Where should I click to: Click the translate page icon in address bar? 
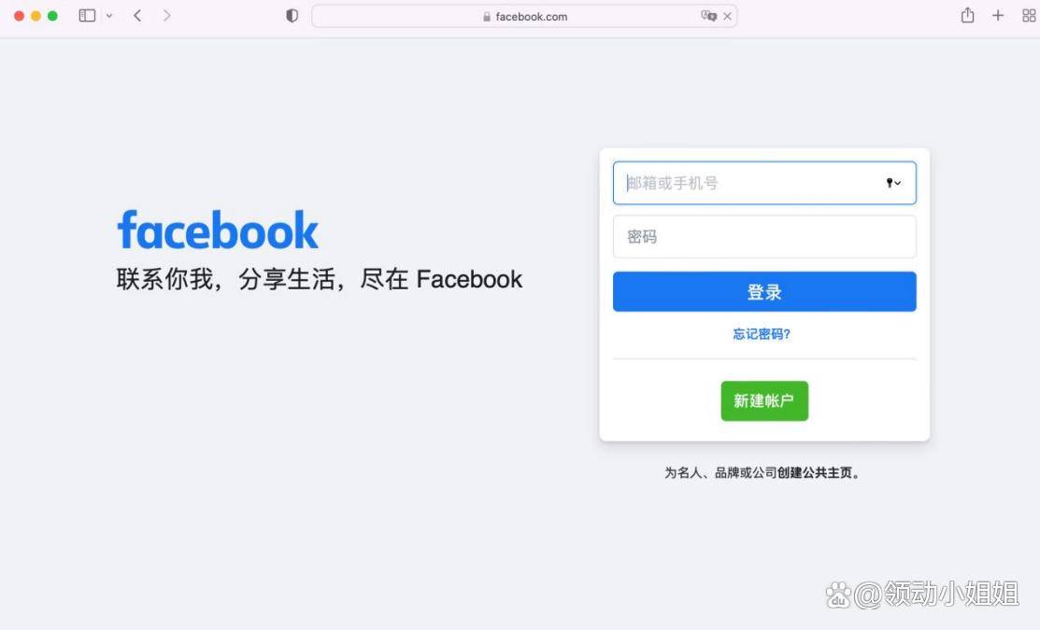[x=708, y=16]
